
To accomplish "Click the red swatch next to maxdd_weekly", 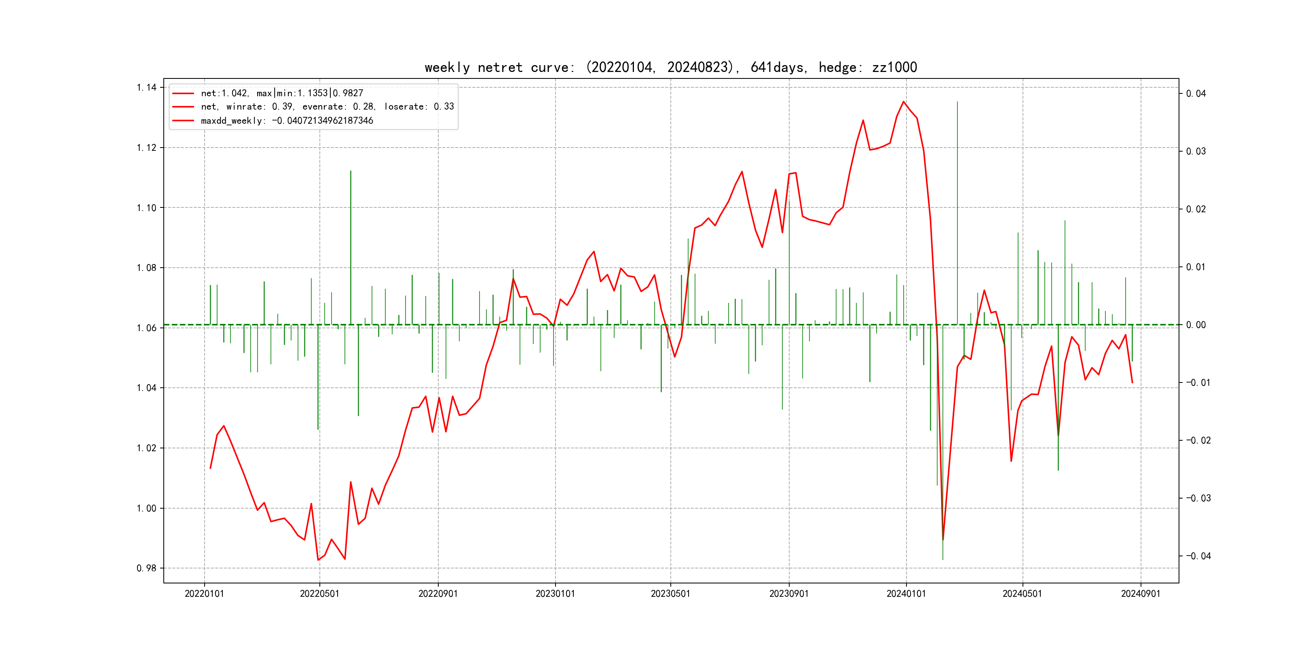I will coord(183,120).
